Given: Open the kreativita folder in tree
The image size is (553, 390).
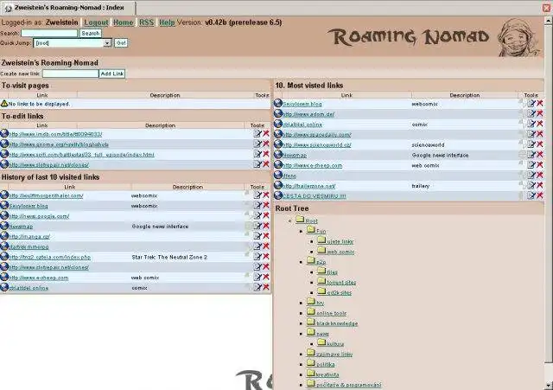Looking at the screenshot, I should pyautogui.click(x=327, y=374).
